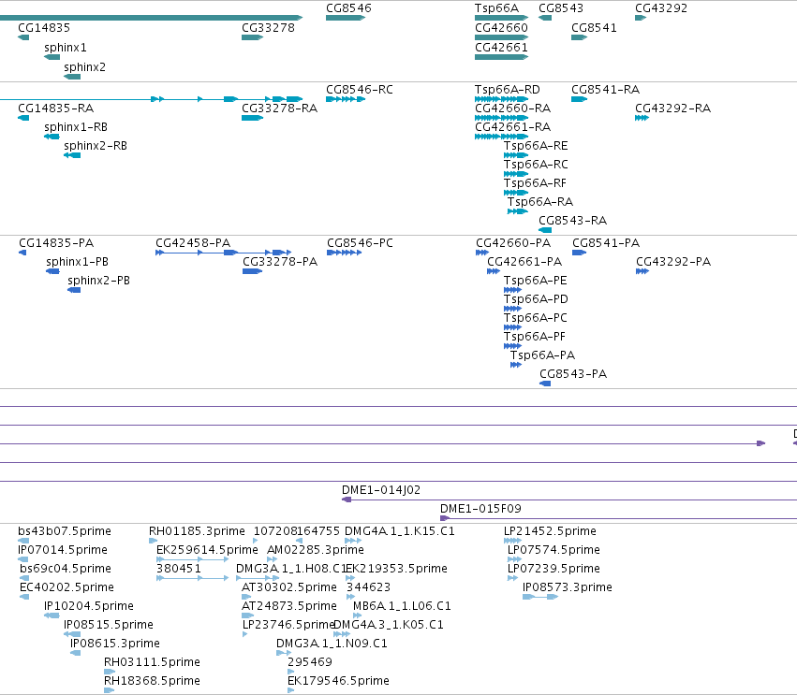
Task: Select EST AM02285.3prime
Action: pos(272,559)
